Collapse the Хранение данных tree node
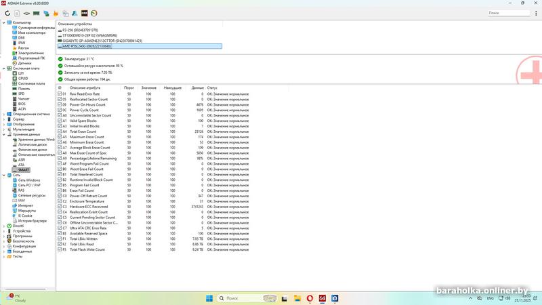542x305 pixels. click(4, 134)
